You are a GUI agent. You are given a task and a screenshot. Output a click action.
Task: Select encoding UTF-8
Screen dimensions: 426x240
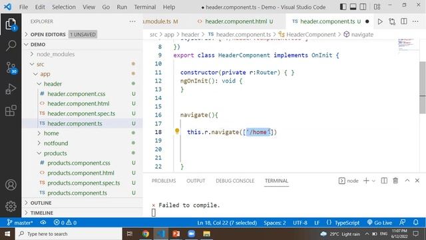point(300,223)
